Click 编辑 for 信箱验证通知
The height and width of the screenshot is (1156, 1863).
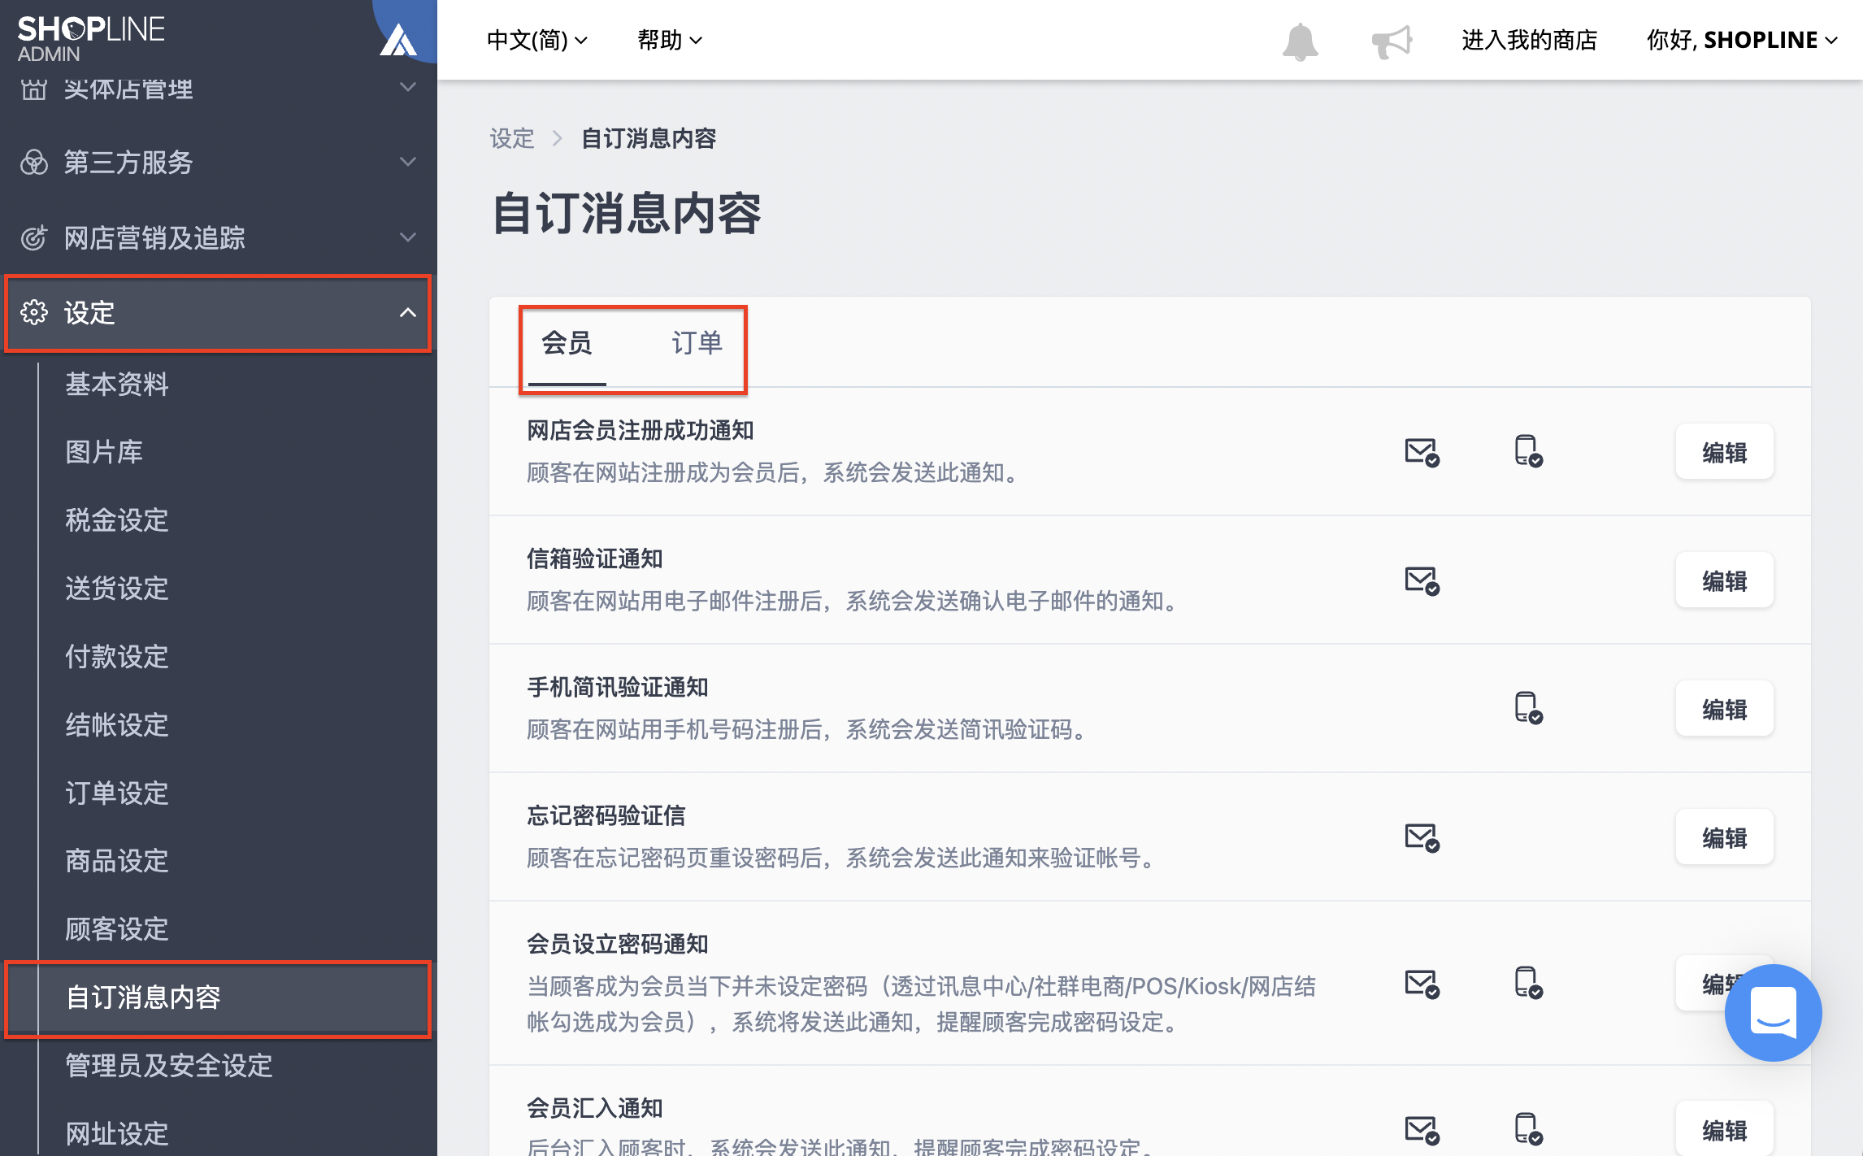click(1724, 580)
